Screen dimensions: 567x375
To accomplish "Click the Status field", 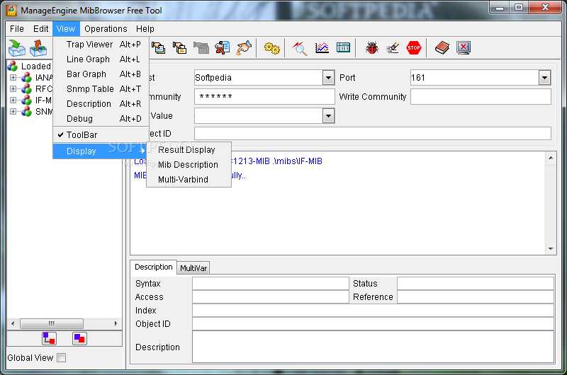I will coord(475,283).
